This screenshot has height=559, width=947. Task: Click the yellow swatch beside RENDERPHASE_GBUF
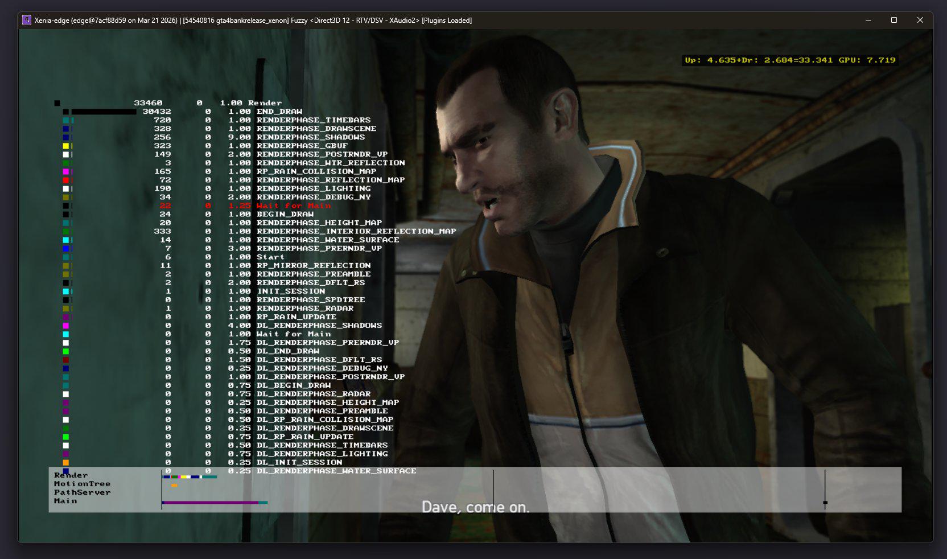[x=66, y=146]
